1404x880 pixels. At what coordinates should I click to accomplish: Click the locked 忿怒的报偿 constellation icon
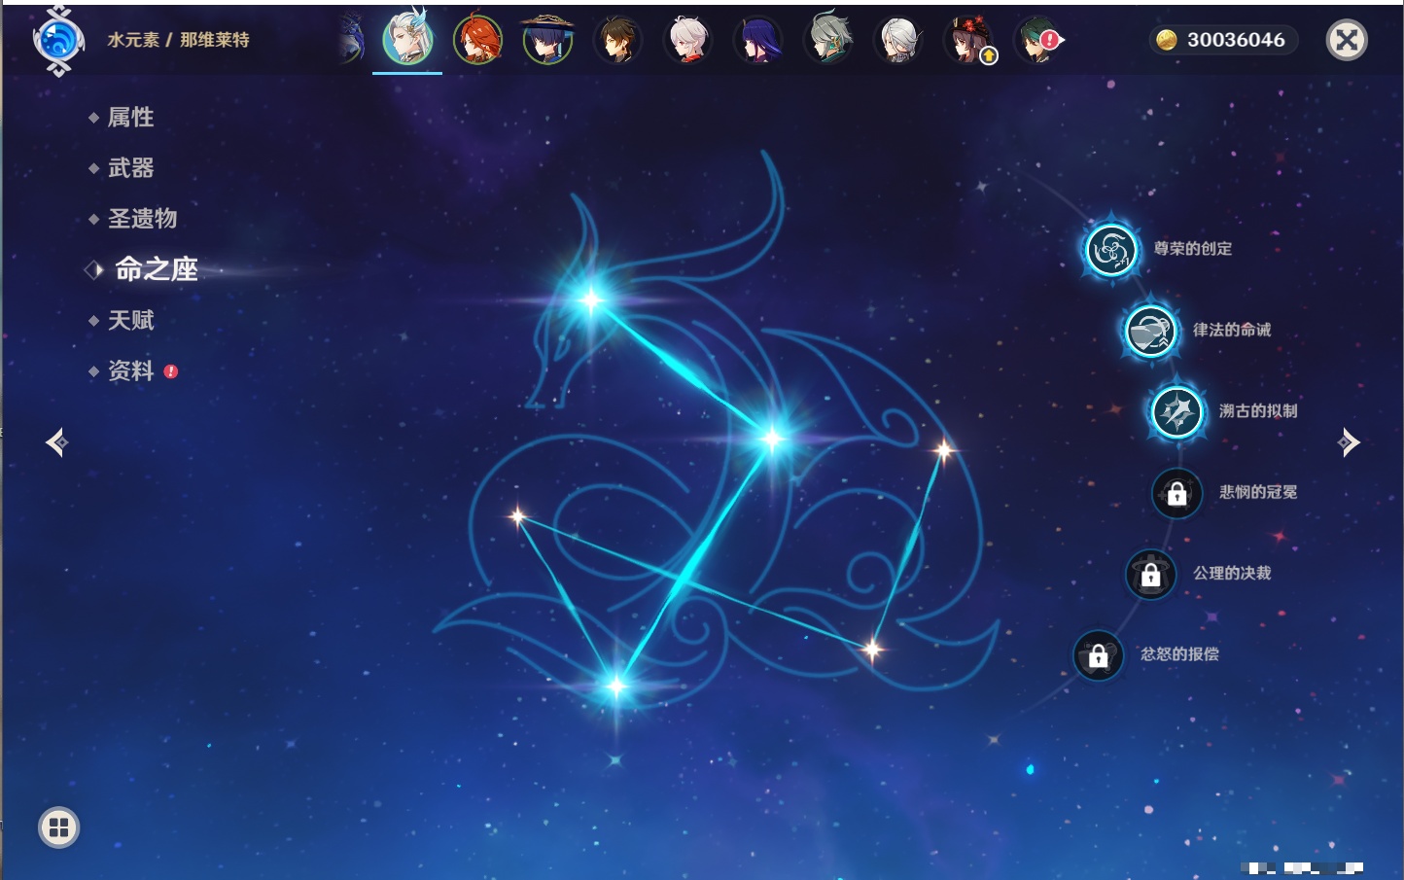[1098, 655]
